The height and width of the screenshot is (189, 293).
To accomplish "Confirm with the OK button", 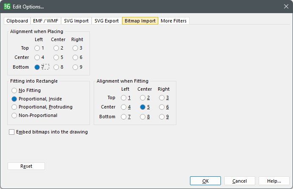I will point(205,181).
